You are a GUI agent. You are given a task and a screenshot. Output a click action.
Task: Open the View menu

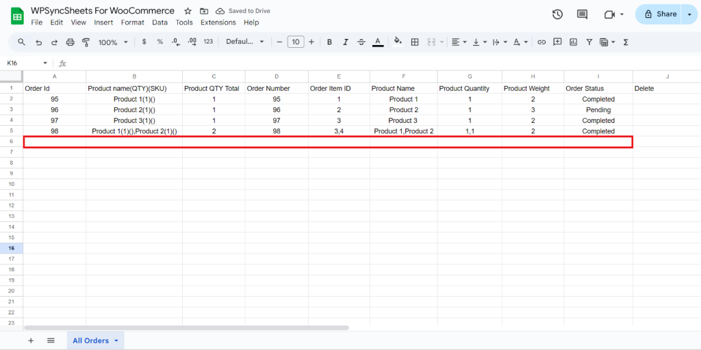click(78, 23)
